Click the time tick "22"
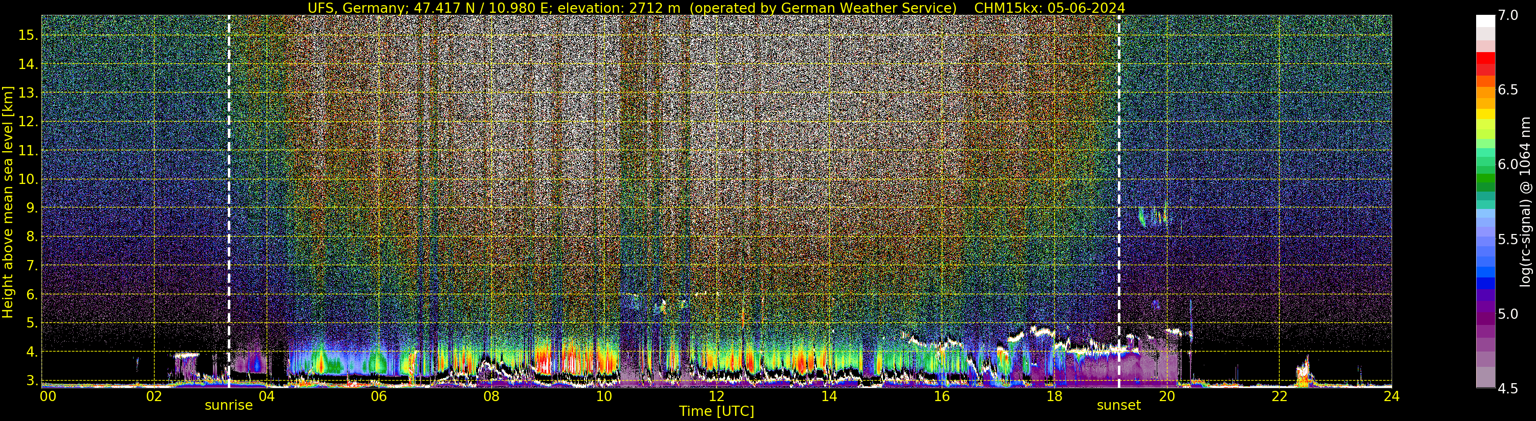Viewport: 1536px width, 421px height. pos(1280,396)
